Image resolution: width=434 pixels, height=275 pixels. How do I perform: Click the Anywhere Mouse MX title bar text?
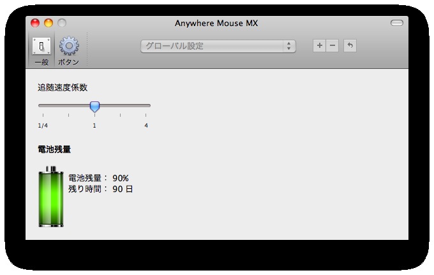[216, 24]
